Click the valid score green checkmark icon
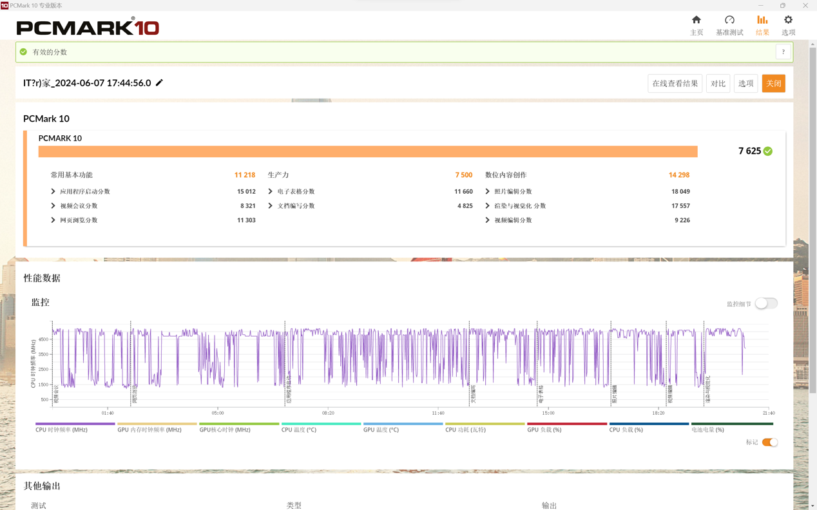 click(24, 52)
